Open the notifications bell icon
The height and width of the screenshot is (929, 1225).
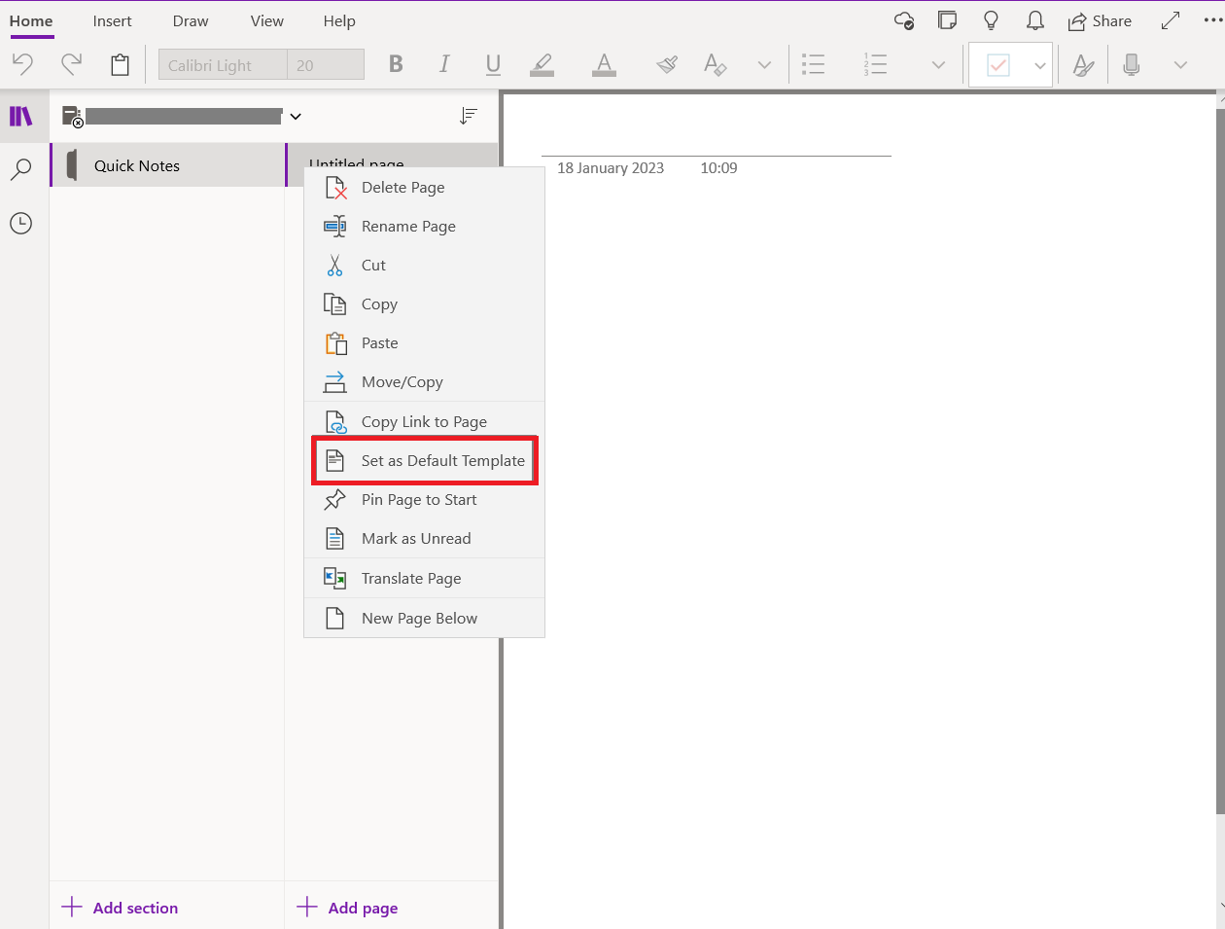(x=1035, y=20)
